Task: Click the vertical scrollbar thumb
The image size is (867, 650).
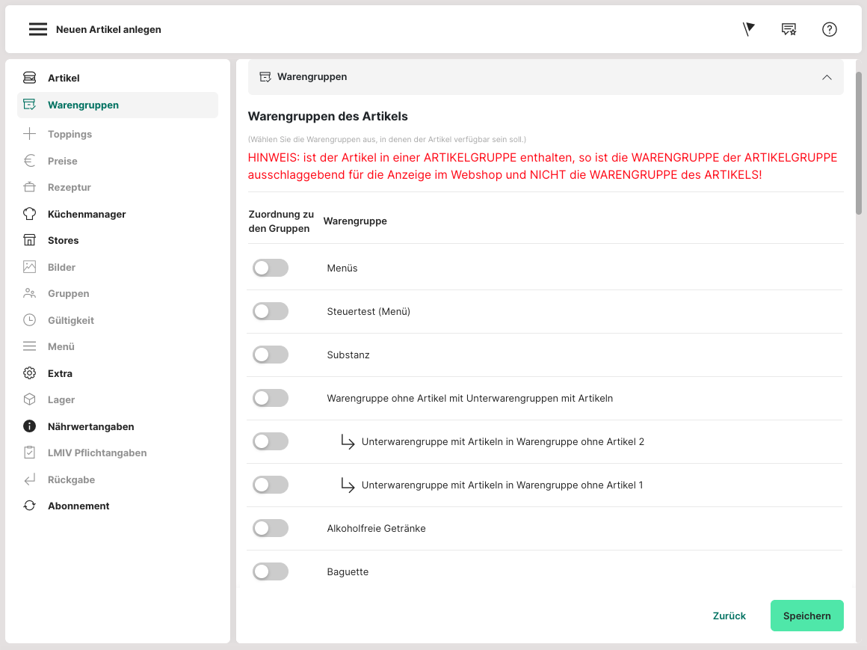Action: (x=859, y=142)
